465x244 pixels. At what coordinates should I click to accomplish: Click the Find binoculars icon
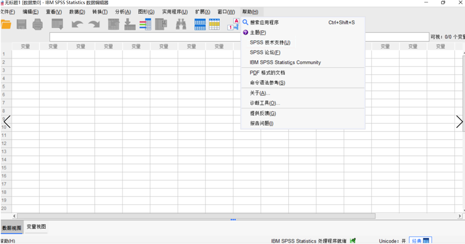(x=181, y=24)
